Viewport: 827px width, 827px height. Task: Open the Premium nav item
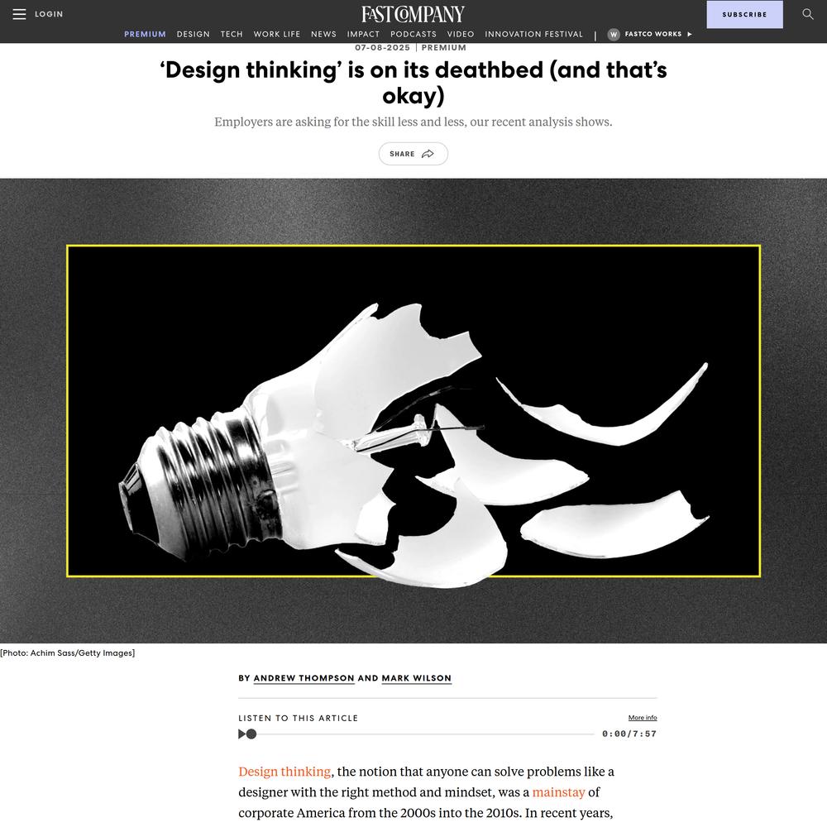click(x=145, y=34)
